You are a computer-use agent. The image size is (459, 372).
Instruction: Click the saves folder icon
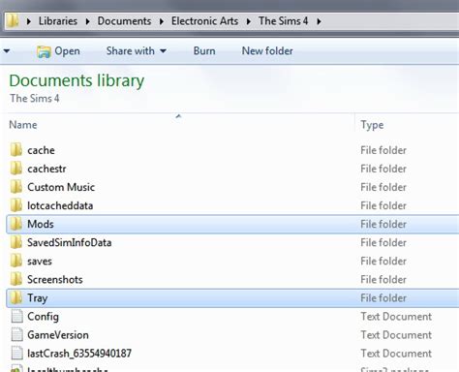(x=16, y=261)
